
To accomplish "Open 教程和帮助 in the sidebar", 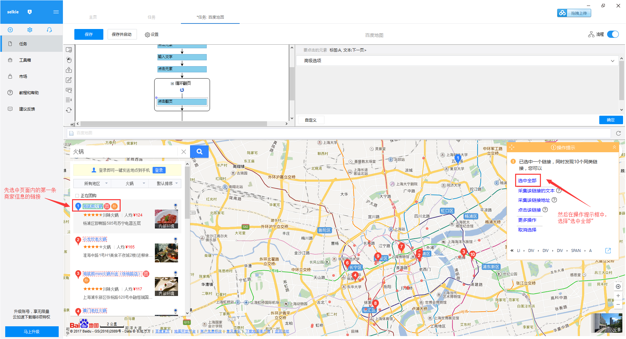I will pos(32,93).
